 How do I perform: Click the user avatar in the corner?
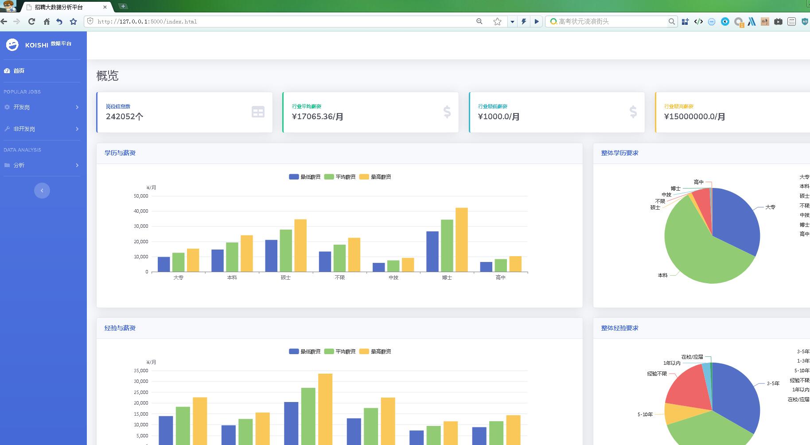[x=8, y=6]
